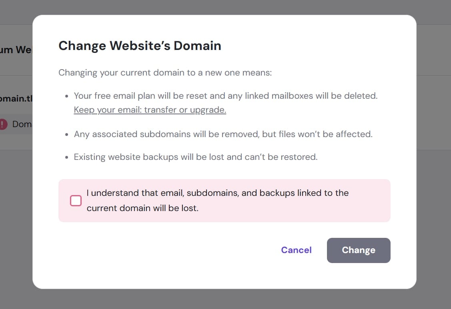The image size is (451, 309).
Task: Click the subdomains removal warning line
Action: pyautogui.click(x=223, y=134)
